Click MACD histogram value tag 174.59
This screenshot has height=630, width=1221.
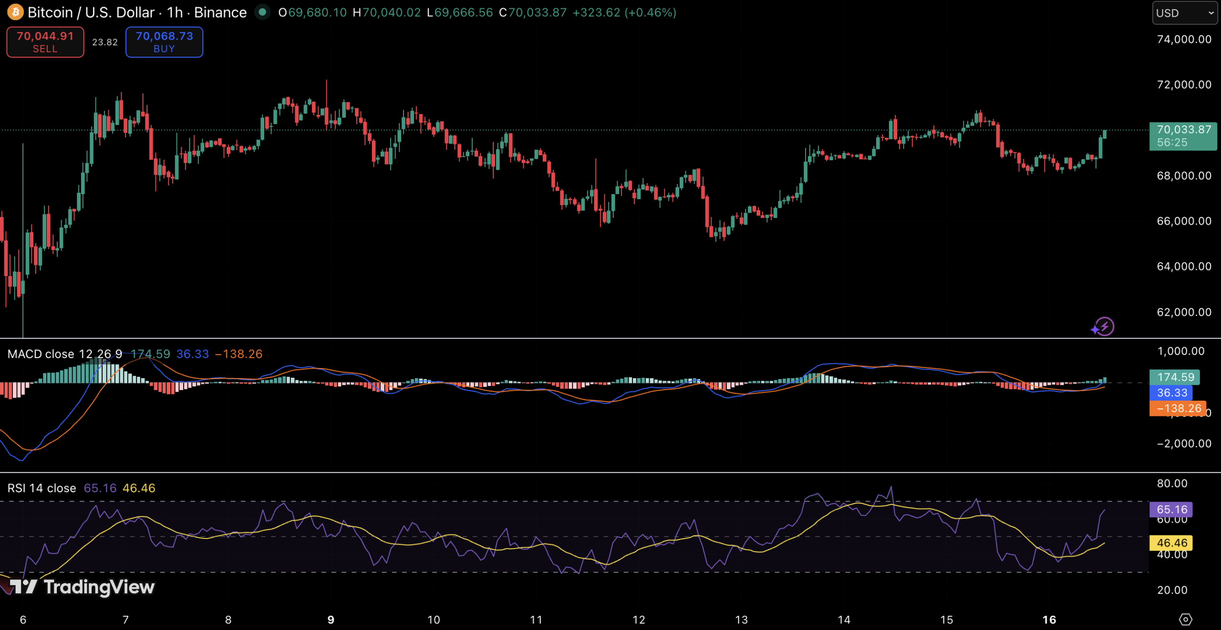[1174, 377]
